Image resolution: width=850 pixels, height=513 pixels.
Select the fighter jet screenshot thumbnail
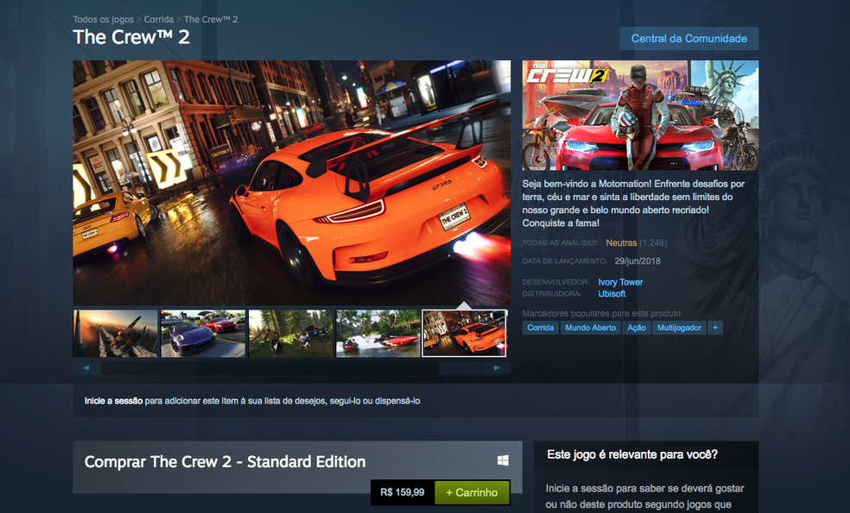(x=116, y=334)
